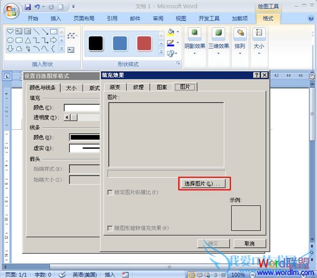Open the 开发工具 ribbon tab
This screenshot has height=278, width=317.
point(209,18)
